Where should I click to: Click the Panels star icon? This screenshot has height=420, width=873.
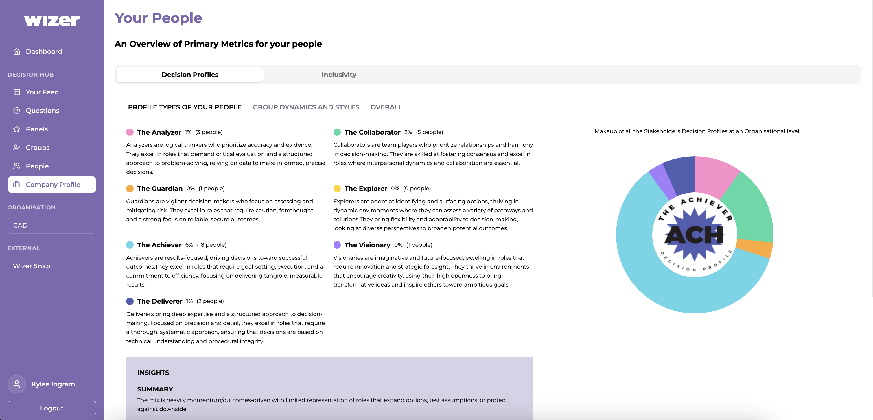coord(16,129)
